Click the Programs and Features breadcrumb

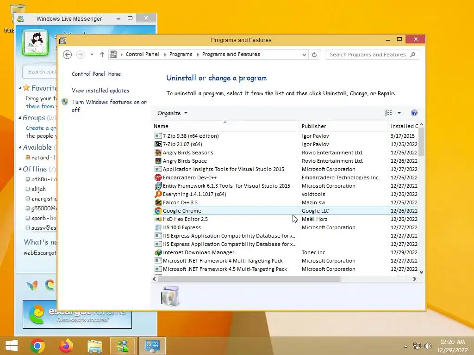coord(231,55)
